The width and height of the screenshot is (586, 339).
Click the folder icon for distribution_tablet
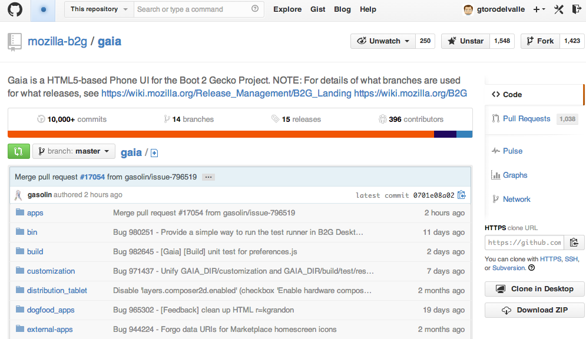tap(20, 290)
